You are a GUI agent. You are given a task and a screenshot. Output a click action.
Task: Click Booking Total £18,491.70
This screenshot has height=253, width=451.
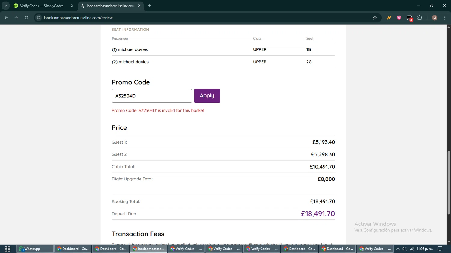[322, 201]
